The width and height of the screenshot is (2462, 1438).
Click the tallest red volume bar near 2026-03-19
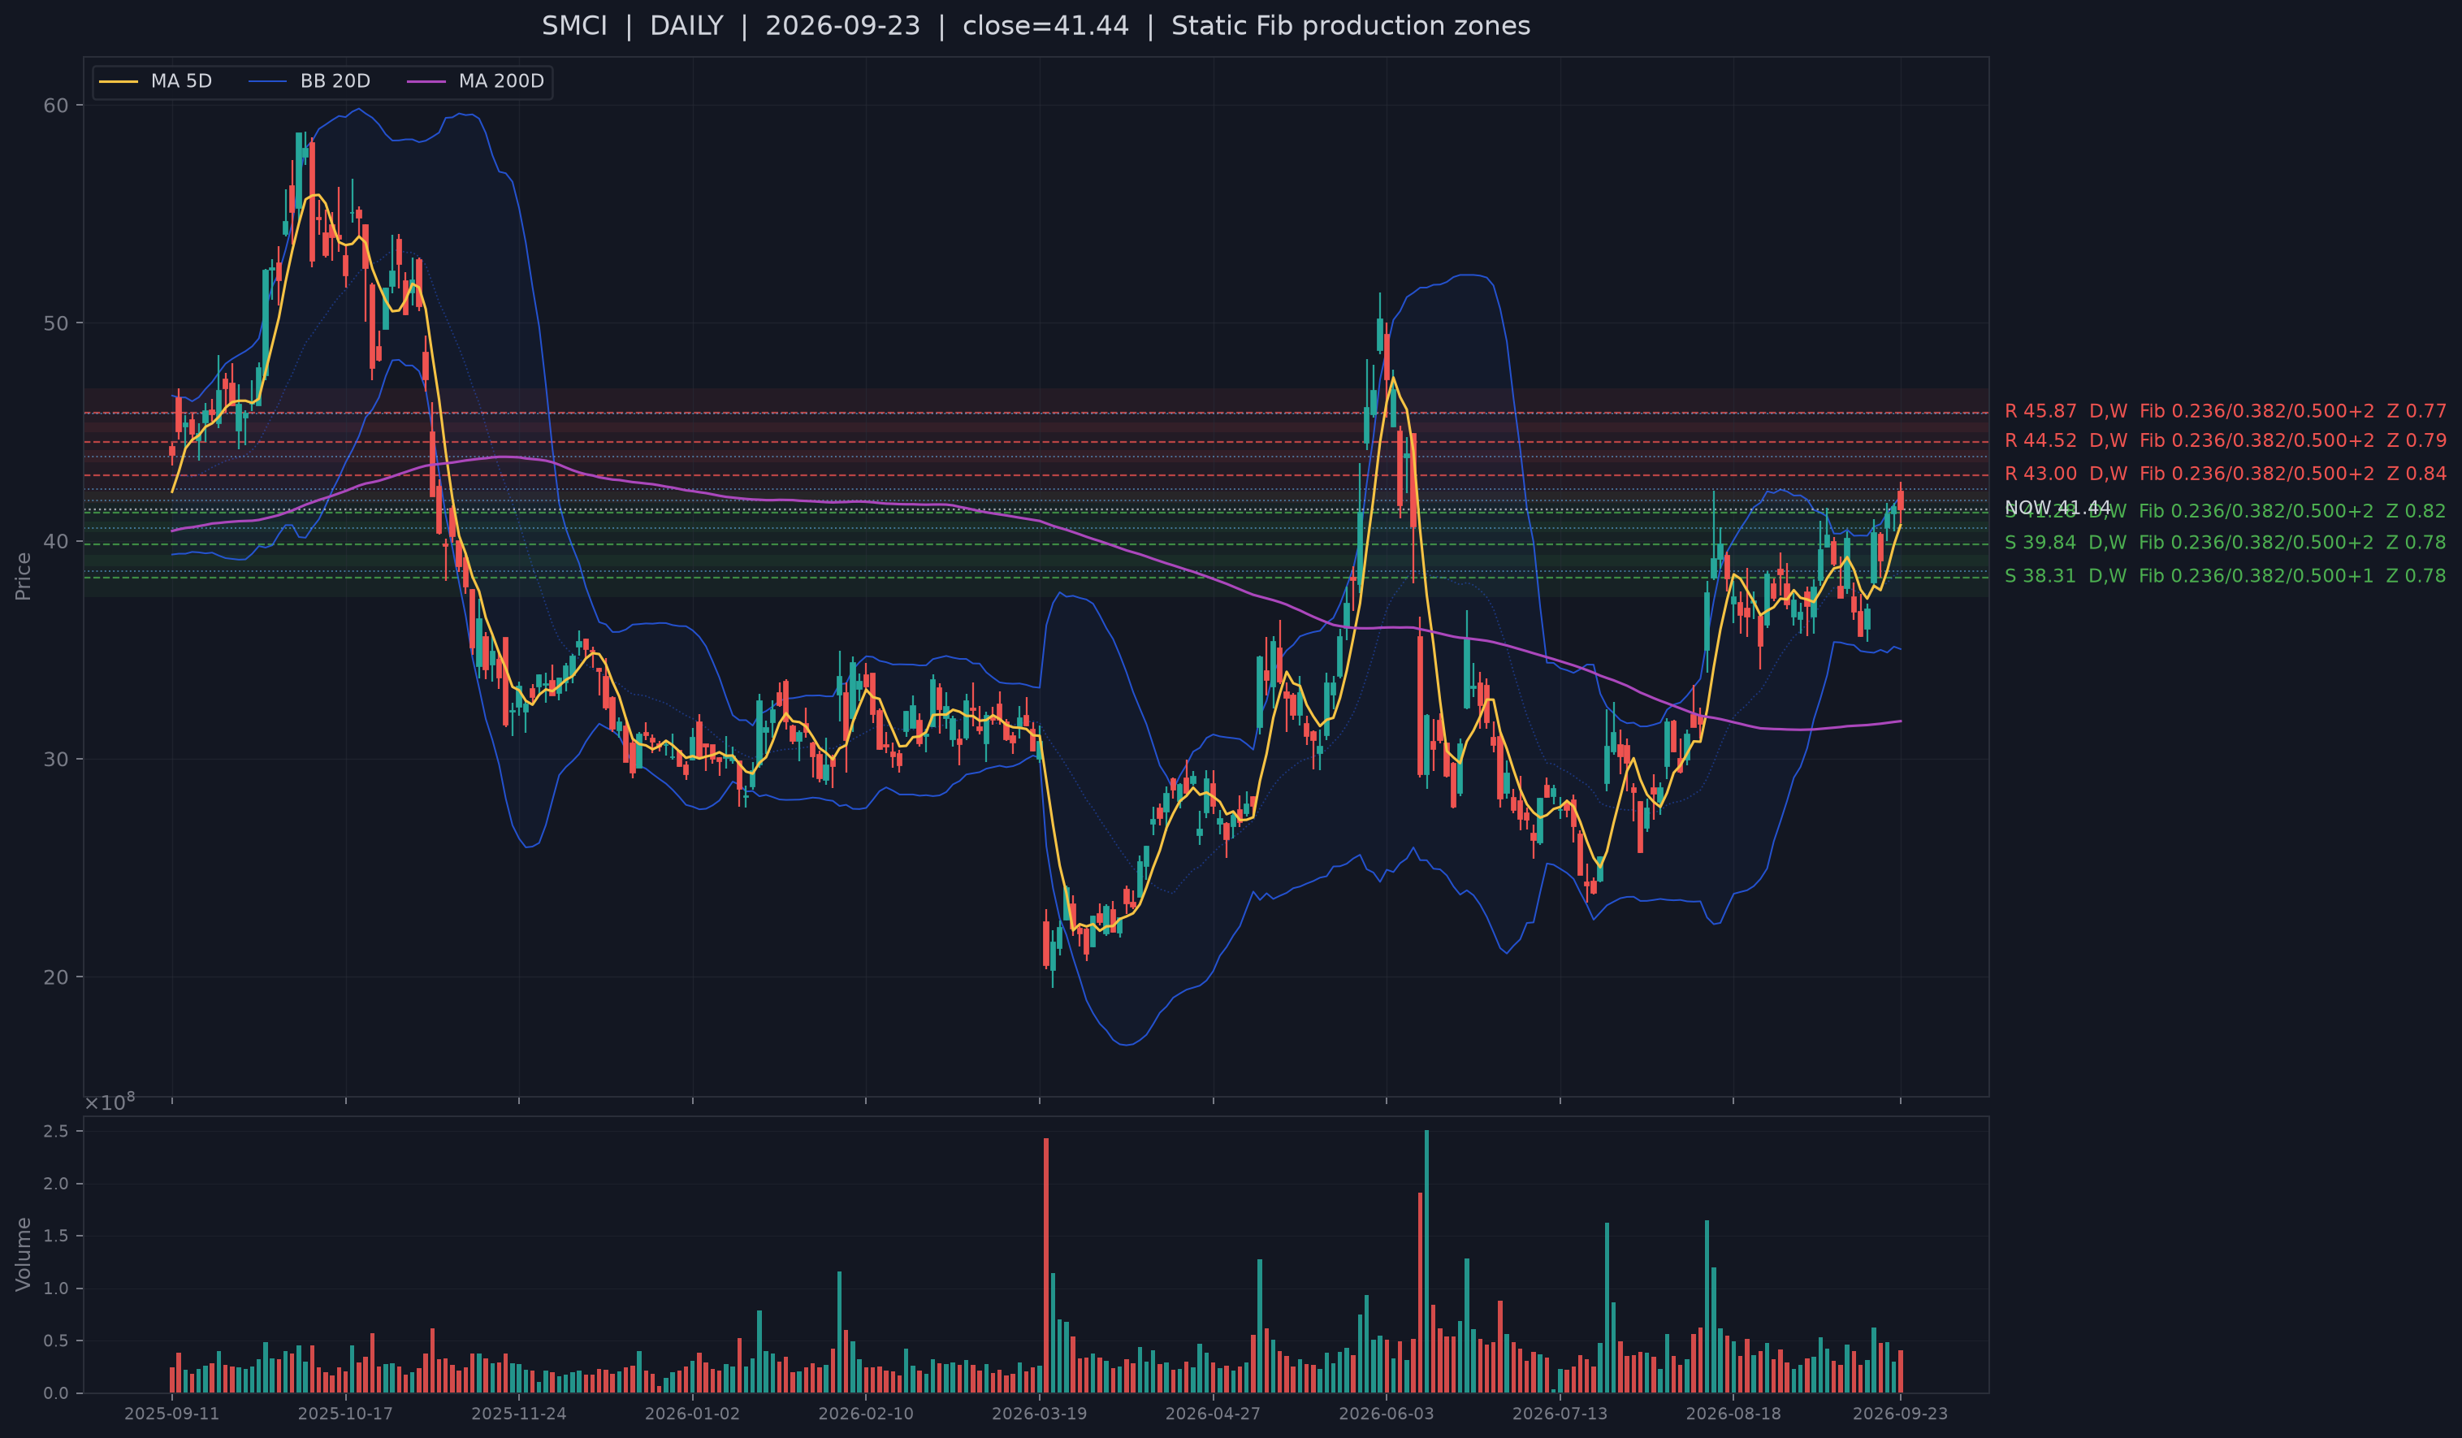1045,1265
